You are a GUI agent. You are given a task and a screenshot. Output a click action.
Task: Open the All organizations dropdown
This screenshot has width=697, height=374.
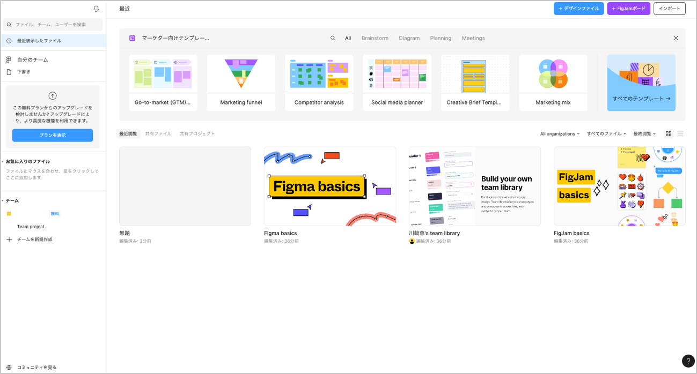pyautogui.click(x=560, y=134)
